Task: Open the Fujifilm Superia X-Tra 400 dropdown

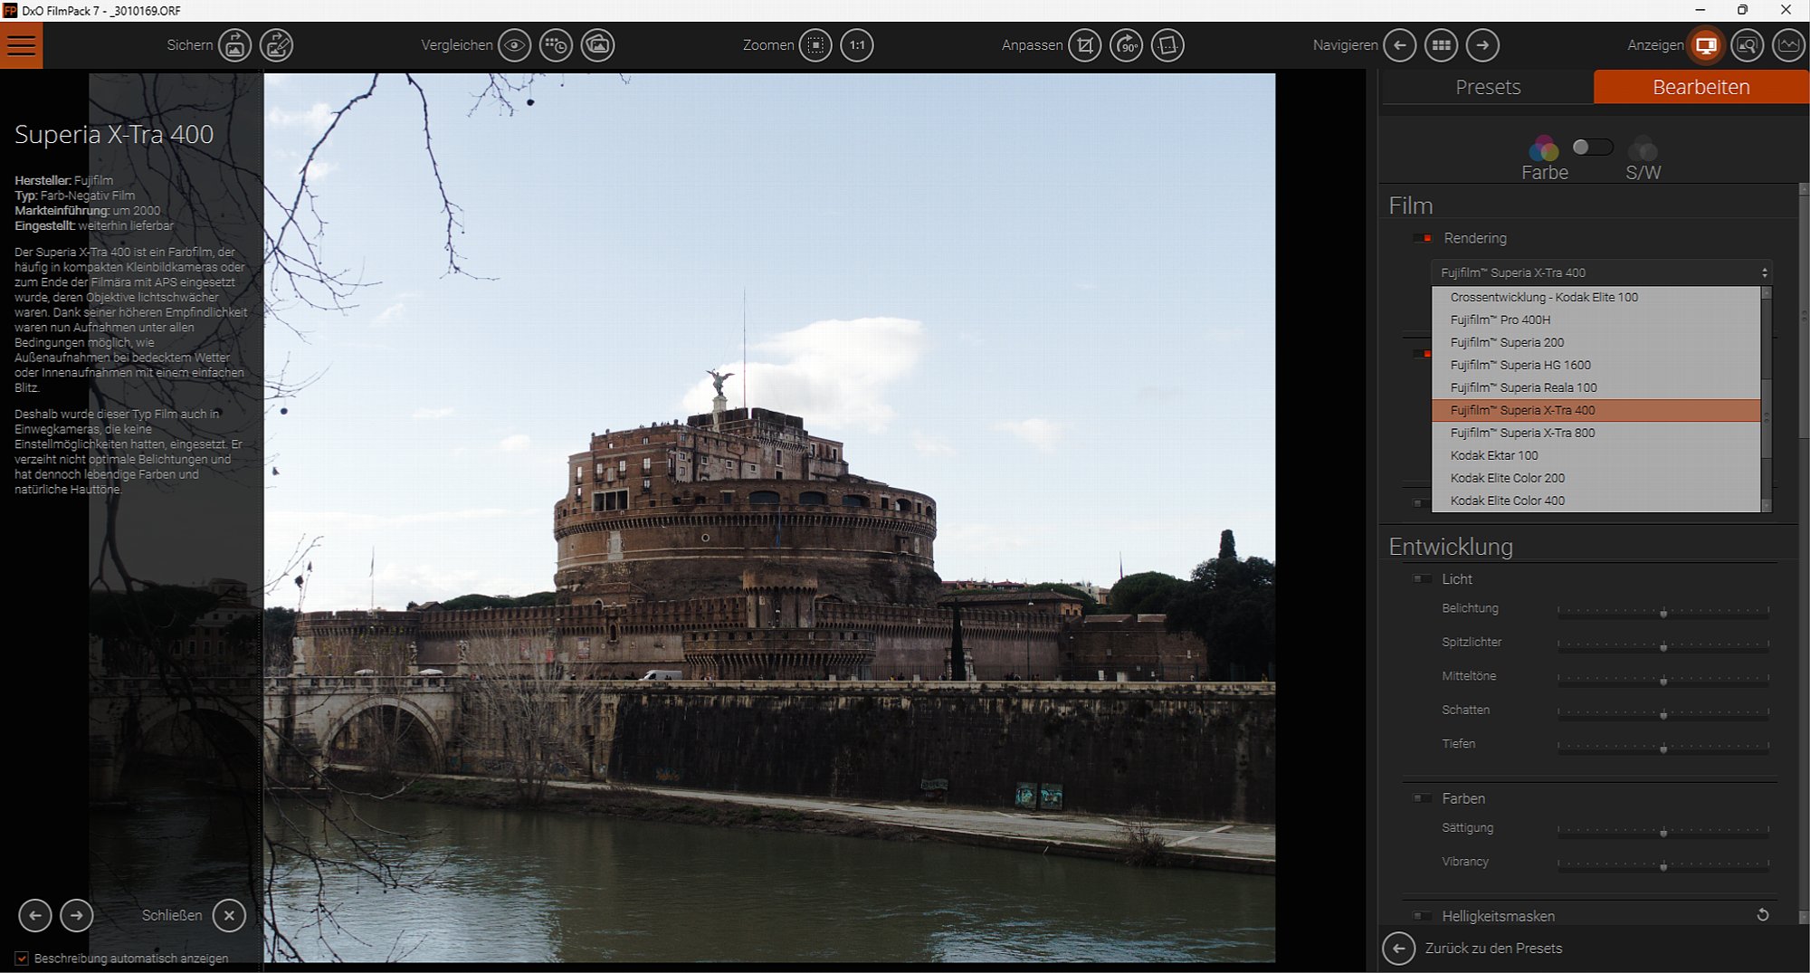Action: [1600, 272]
